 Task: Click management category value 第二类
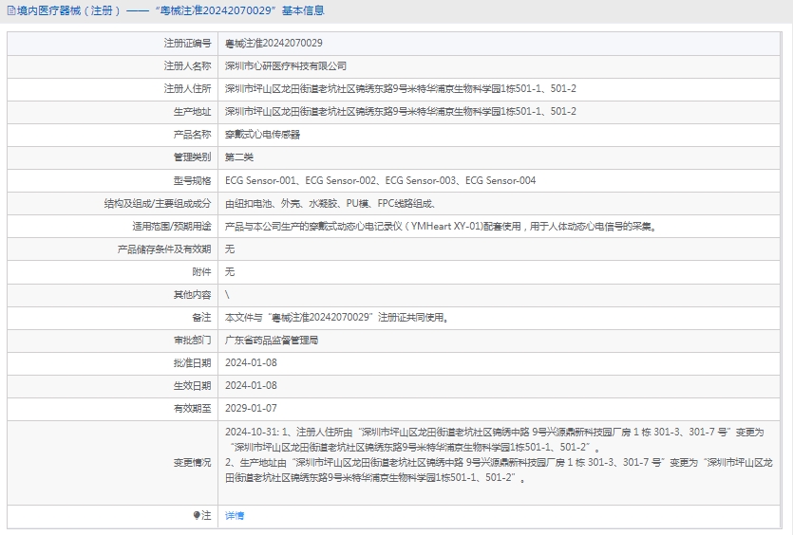tap(239, 157)
